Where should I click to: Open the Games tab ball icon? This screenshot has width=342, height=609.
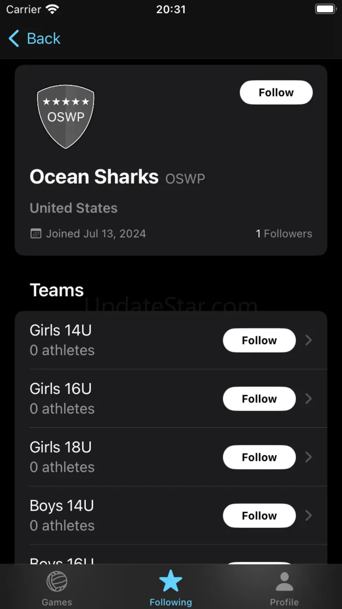[x=57, y=582]
